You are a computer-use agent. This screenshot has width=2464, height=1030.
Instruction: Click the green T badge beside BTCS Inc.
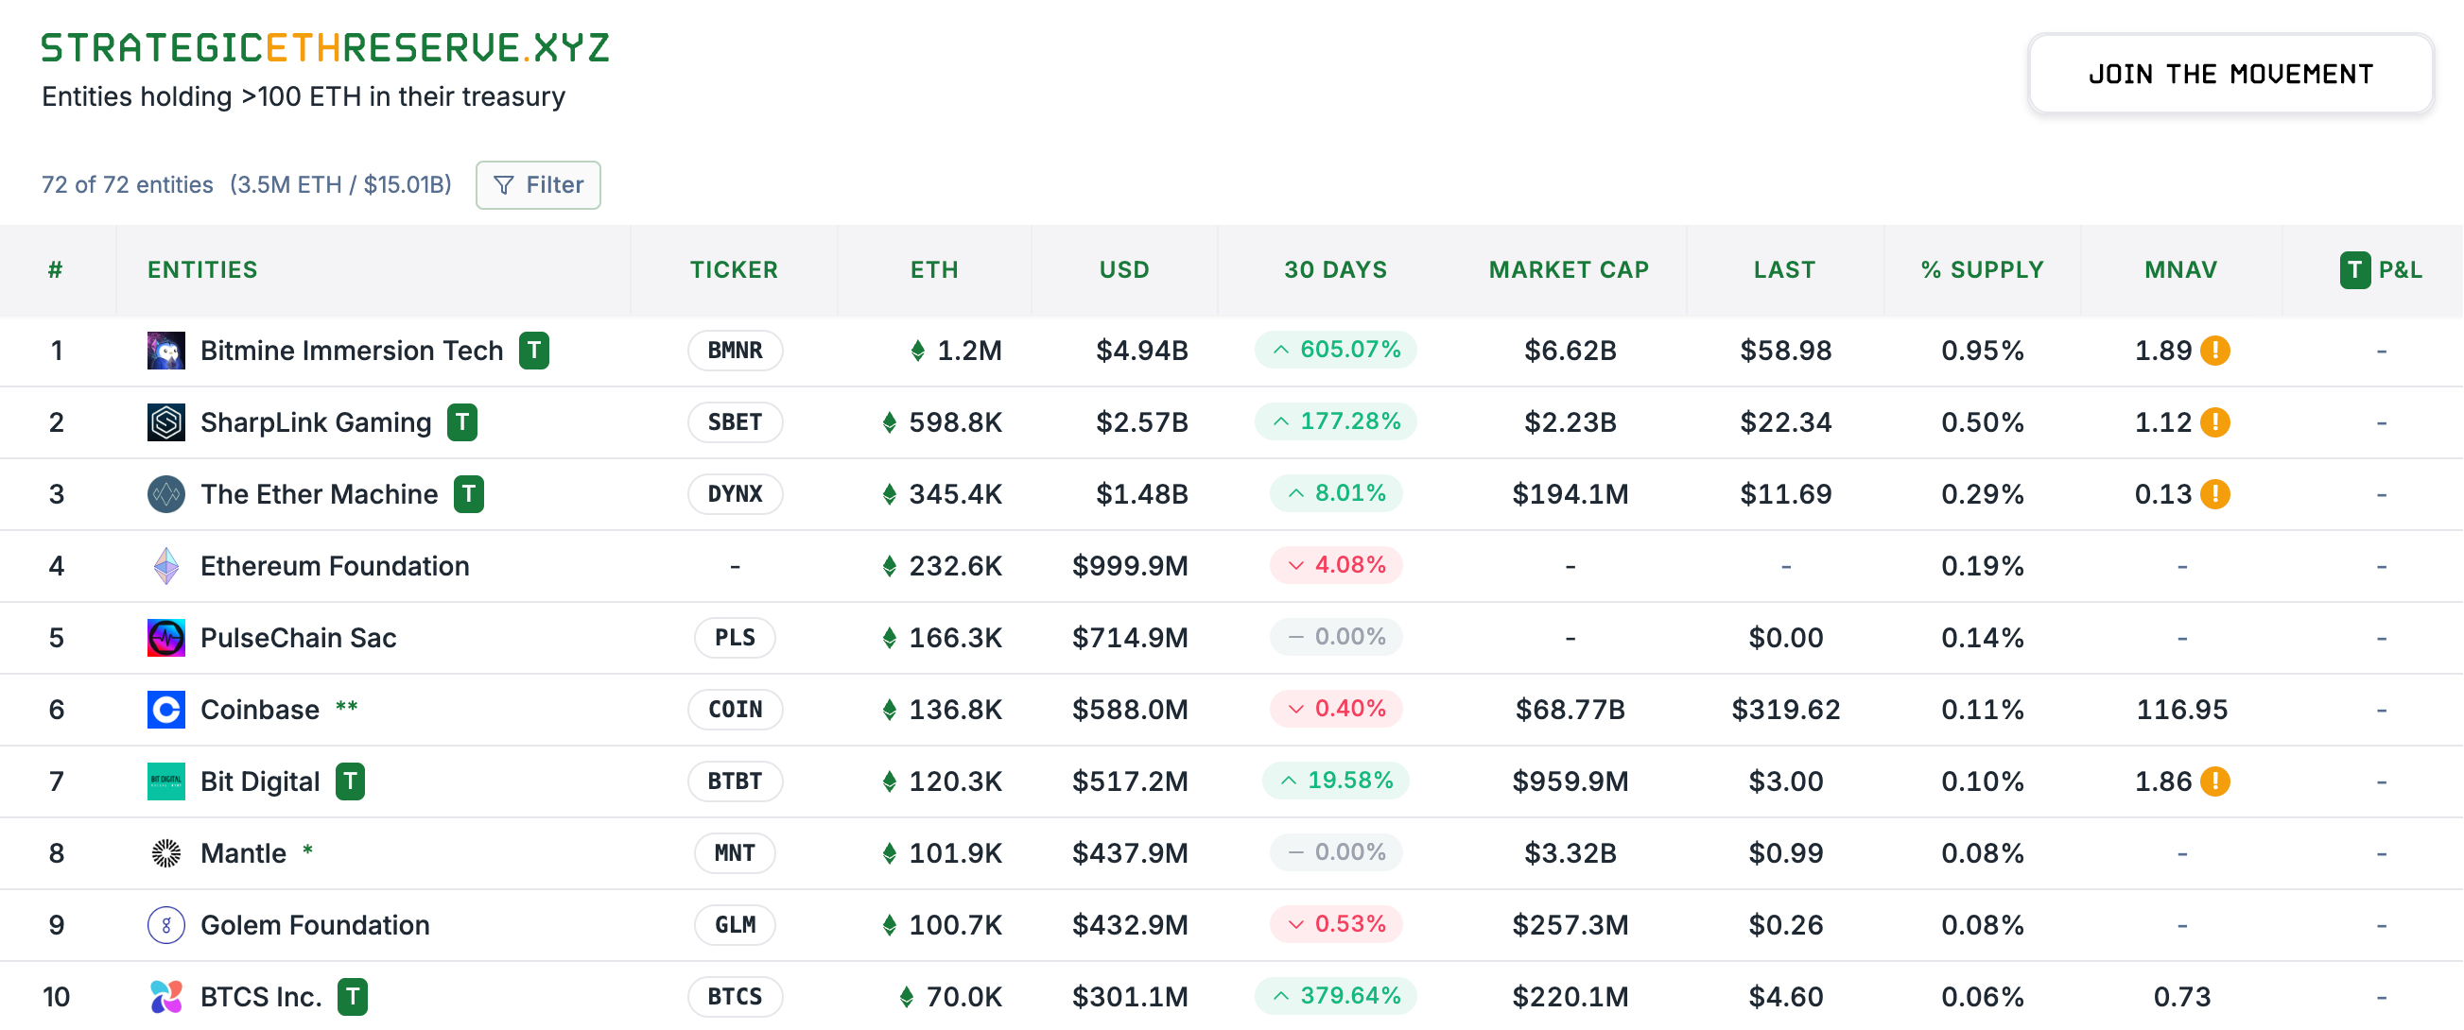(x=352, y=996)
